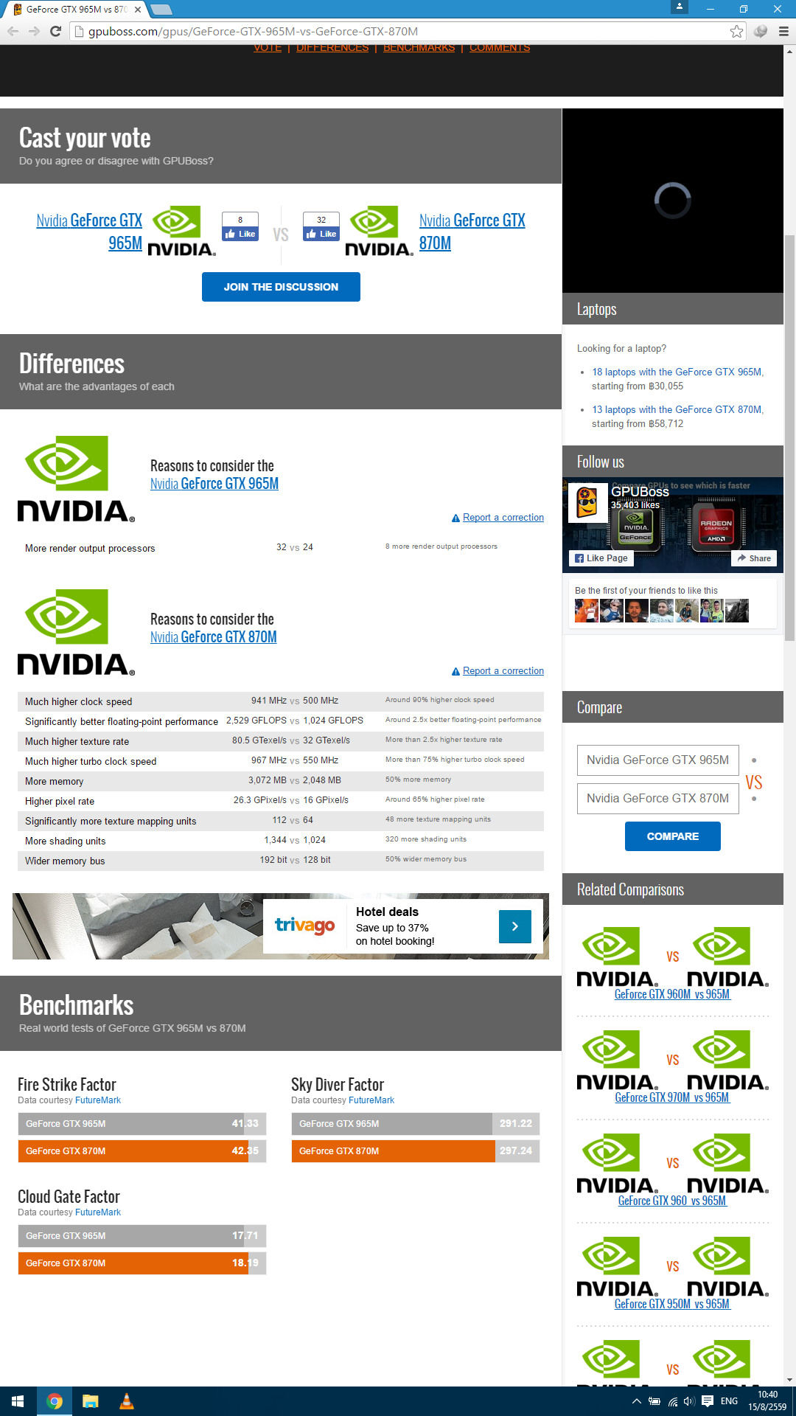Open GTX 965M link under Reasons to consider
This screenshot has height=1416, width=796.
(214, 484)
